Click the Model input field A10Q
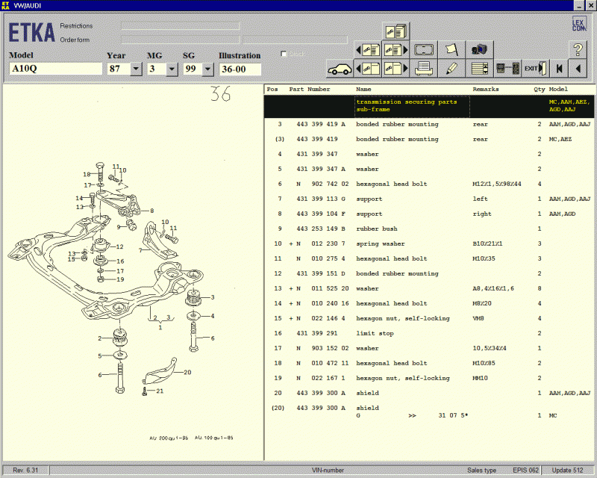The height and width of the screenshot is (478, 597). (55, 69)
